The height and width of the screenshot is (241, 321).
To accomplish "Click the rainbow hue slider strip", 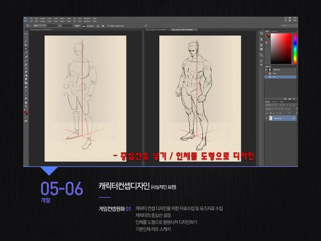I will [x=295, y=48].
